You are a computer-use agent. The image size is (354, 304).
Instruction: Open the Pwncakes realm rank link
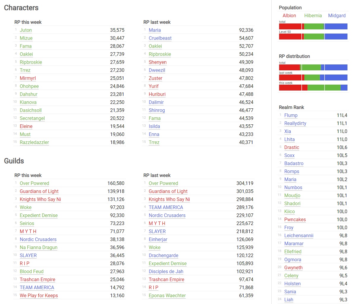point(295,219)
